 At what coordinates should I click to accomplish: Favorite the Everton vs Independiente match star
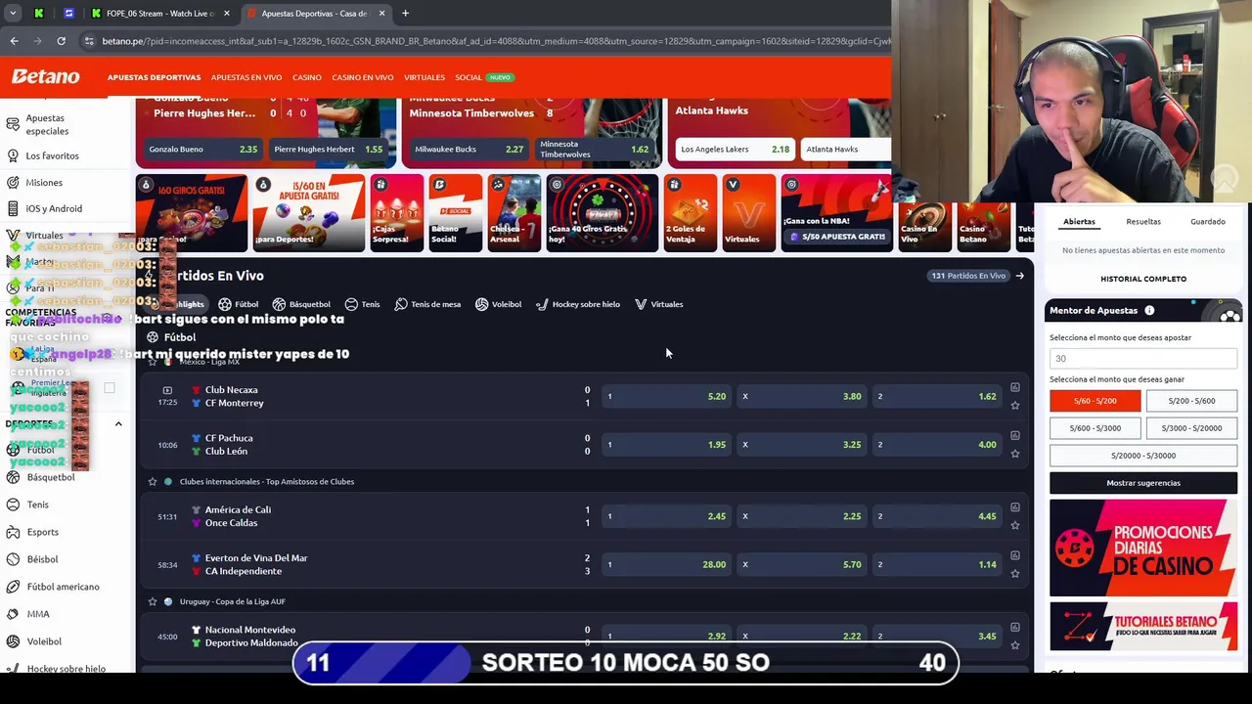coord(1015,573)
